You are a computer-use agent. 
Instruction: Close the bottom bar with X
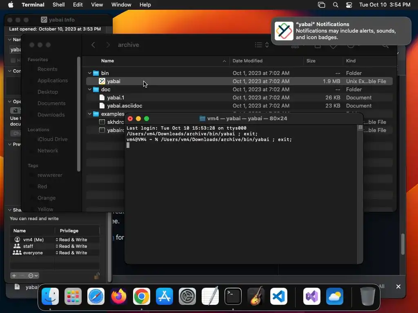point(398,287)
